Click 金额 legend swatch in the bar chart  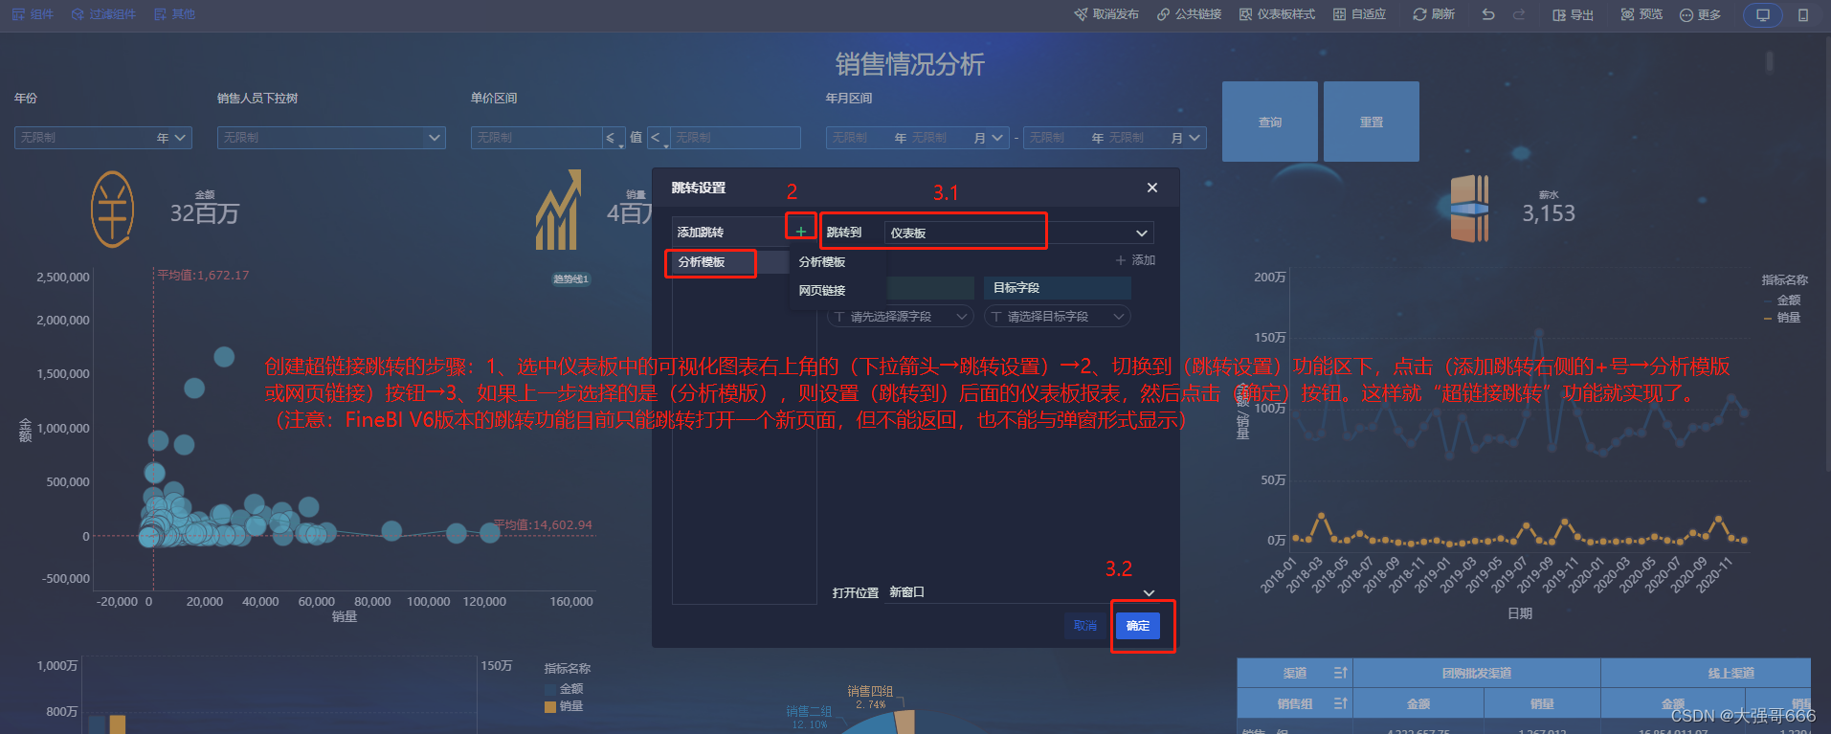pos(550,689)
